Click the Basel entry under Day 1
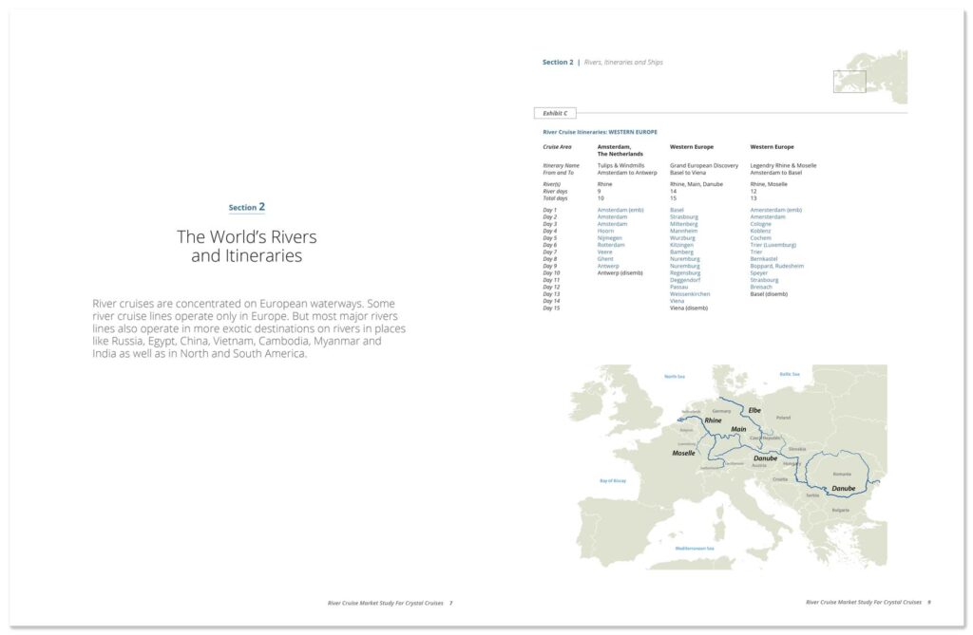The width and height of the screenshot is (973, 635). pos(677,210)
